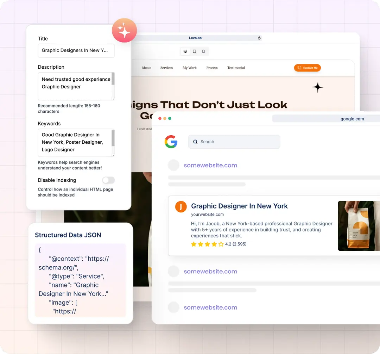Click the 'Hi, I'm Jacob' result description
This screenshot has height=354, width=380.
click(x=262, y=230)
